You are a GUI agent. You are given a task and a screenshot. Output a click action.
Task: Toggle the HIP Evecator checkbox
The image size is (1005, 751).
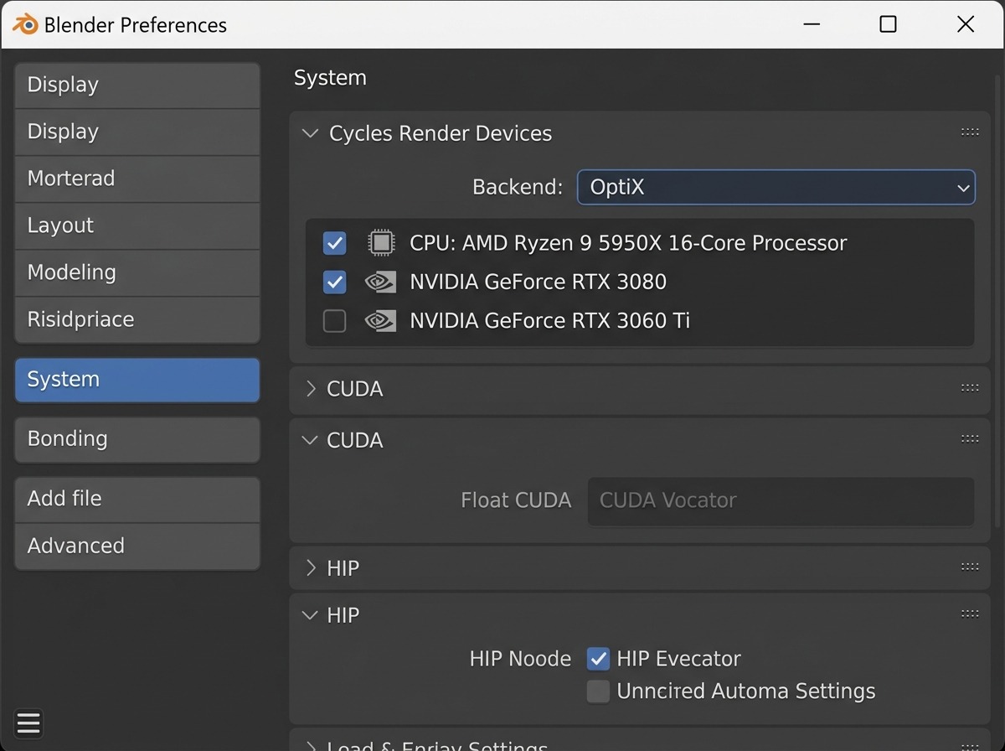pyautogui.click(x=598, y=659)
